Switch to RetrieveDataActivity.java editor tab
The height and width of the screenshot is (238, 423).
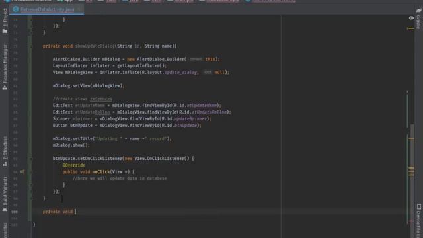(47, 9)
